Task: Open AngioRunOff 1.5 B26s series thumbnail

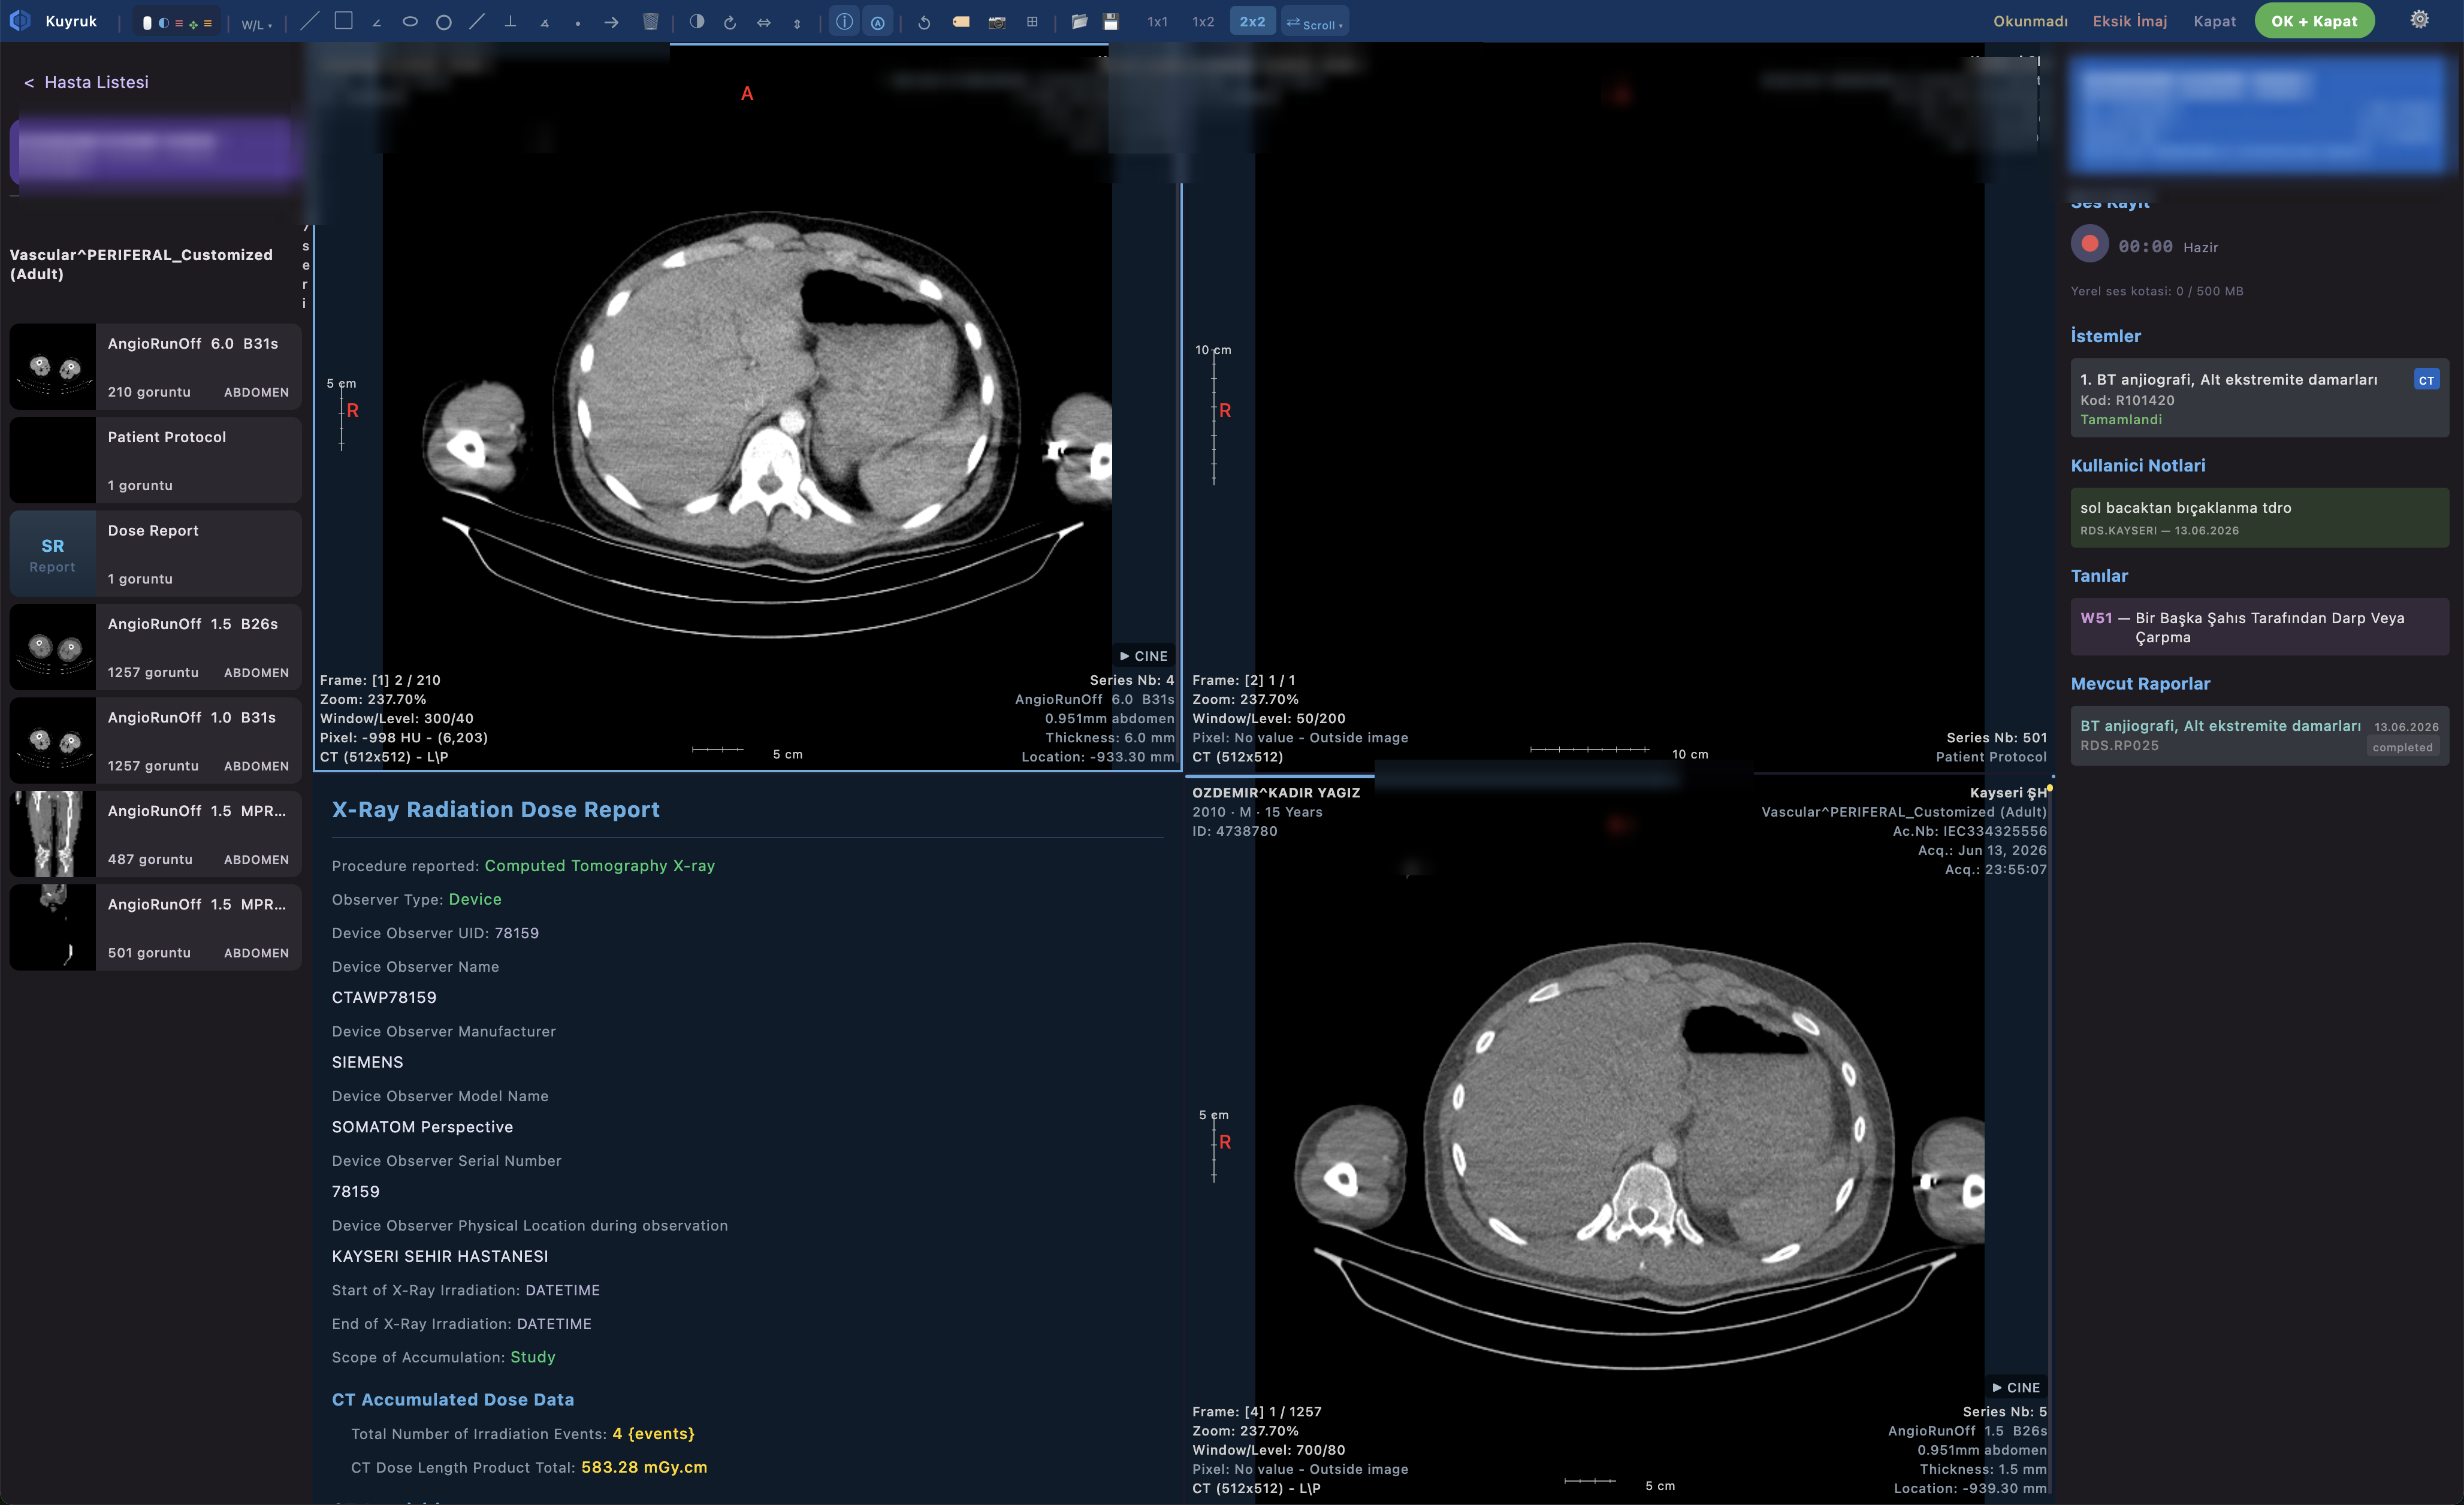Action: coord(155,647)
